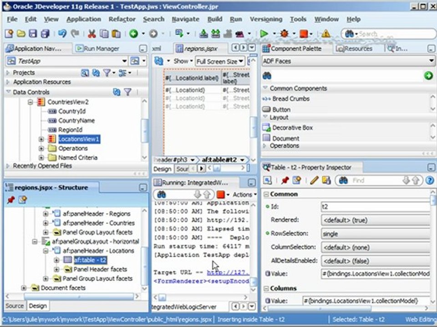This screenshot has width=437, height=327.
Task: Click the pencil edit icon in Property Inspector
Action: click(x=314, y=180)
